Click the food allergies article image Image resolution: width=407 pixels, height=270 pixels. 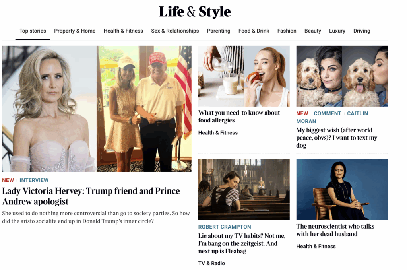pyautogui.click(x=244, y=76)
